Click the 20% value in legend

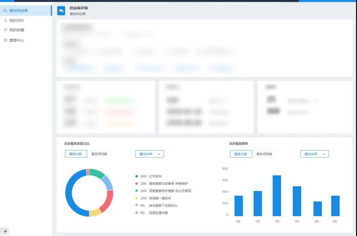pos(143,184)
